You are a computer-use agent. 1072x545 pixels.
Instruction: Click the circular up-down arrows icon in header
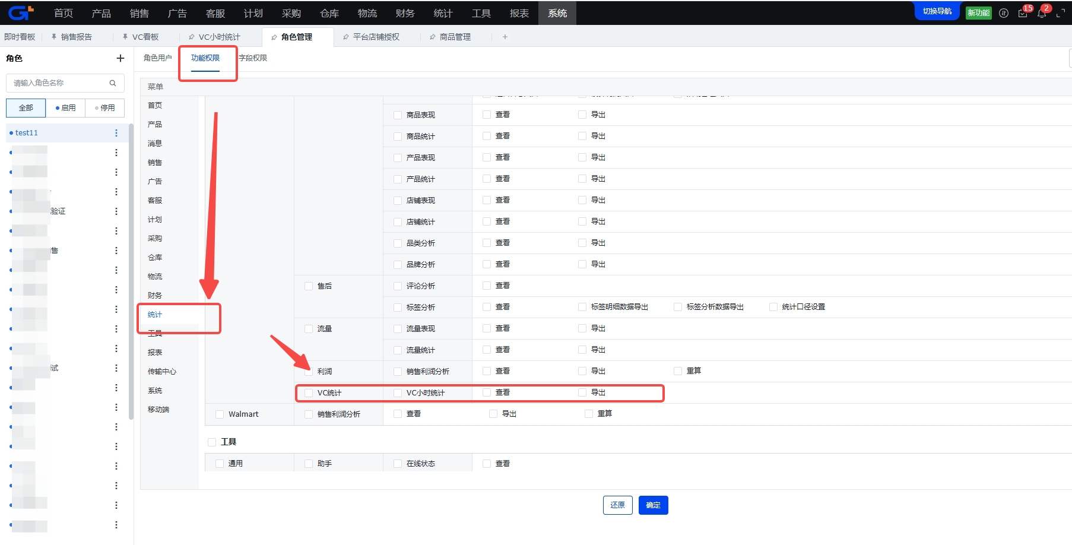click(x=1004, y=13)
